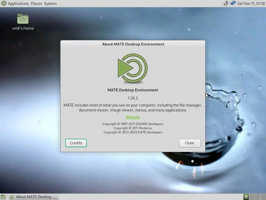Open the Website link
266x200 pixels.
coord(133,117)
